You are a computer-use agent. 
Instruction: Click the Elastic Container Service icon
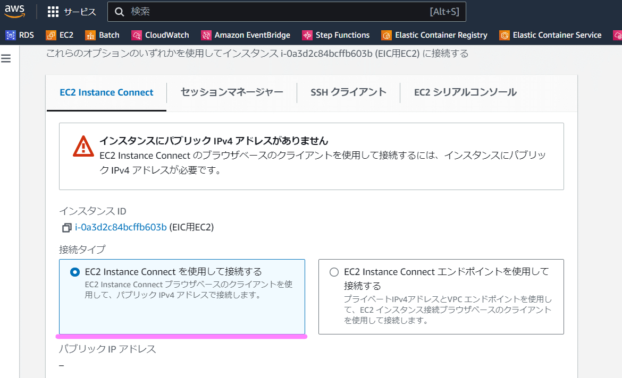click(504, 35)
